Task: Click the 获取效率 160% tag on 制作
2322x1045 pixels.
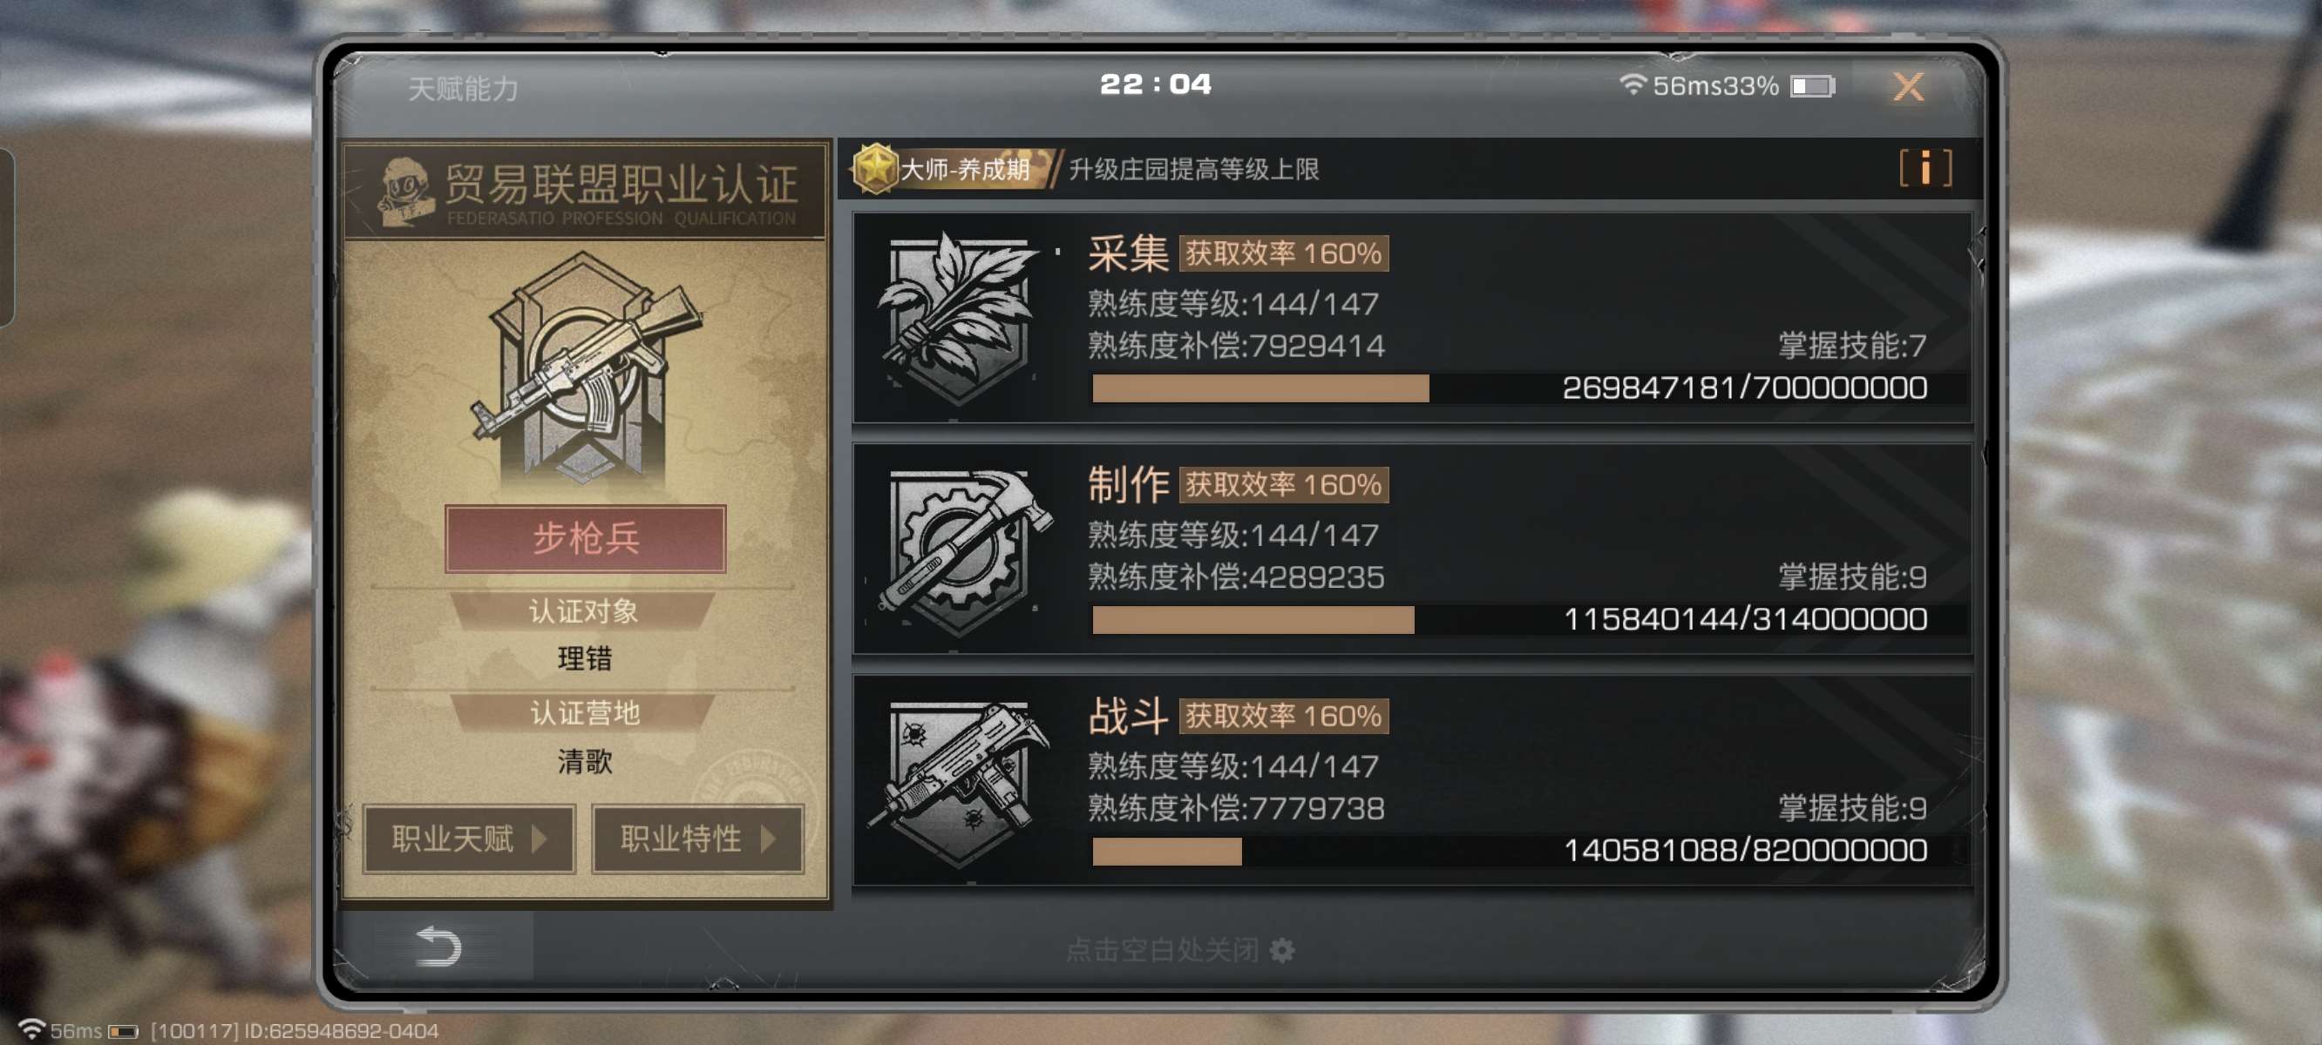Action: (x=1283, y=485)
